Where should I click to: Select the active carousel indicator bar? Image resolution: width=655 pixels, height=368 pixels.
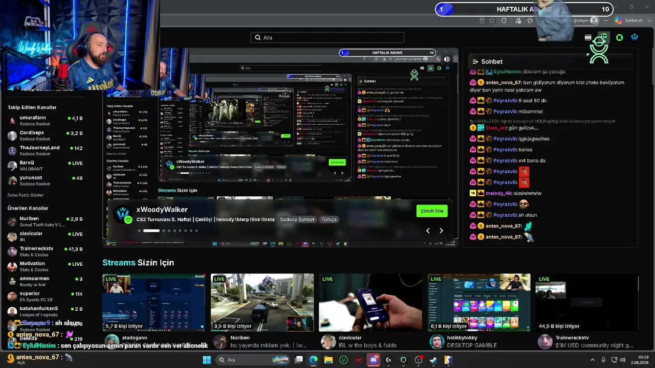point(151,231)
